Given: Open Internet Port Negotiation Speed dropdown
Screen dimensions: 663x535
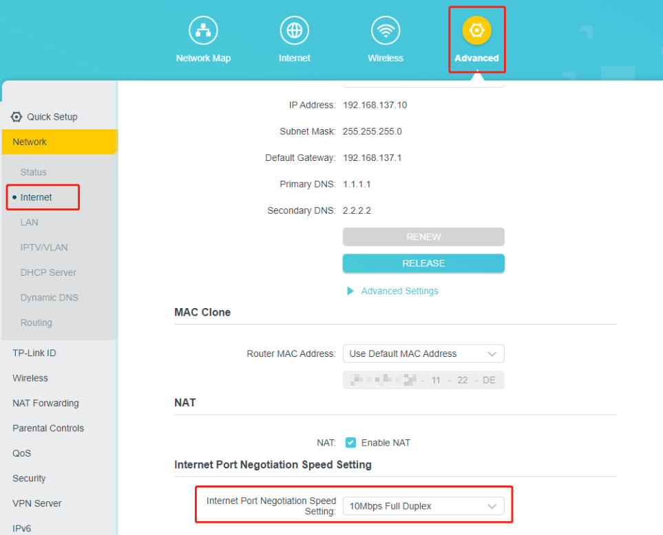Looking at the screenshot, I should tap(423, 506).
